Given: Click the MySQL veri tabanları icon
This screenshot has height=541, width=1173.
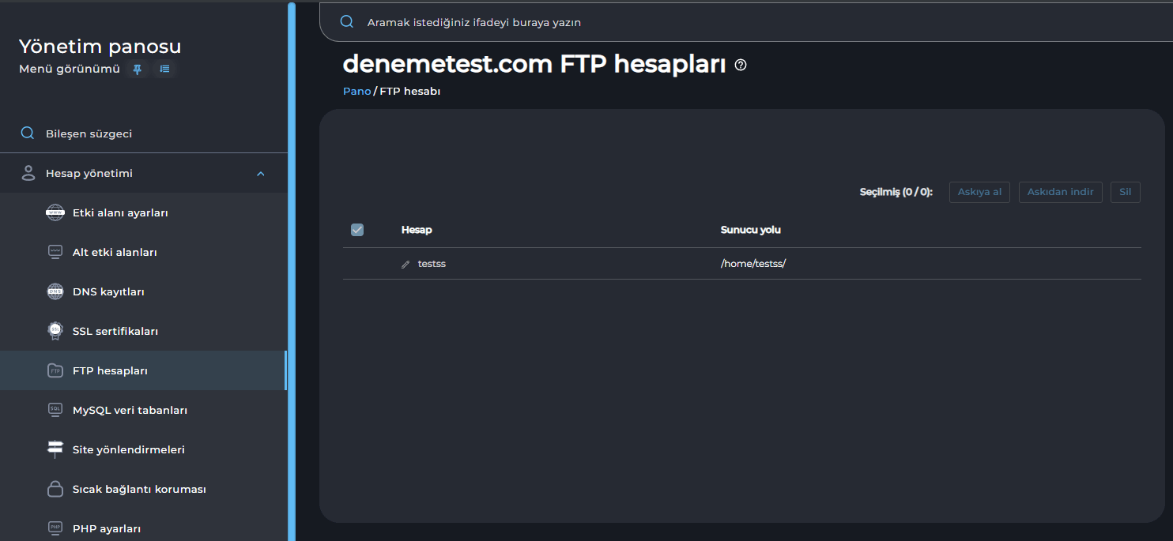Looking at the screenshot, I should click(x=55, y=410).
